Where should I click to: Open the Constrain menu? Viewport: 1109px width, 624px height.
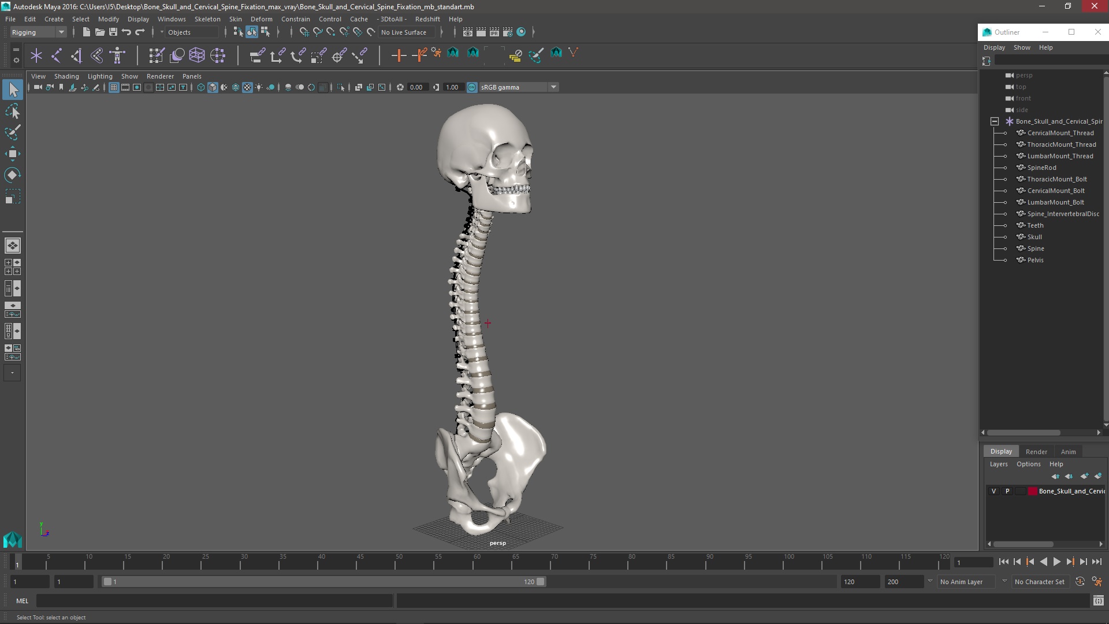click(x=295, y=19)
